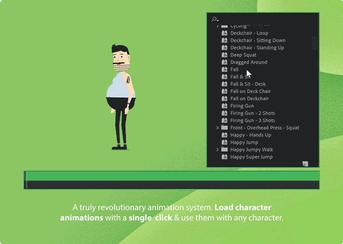Click the icon beside Firing Gun - 2 Shots
The width and height of the screenshot is (343, 244).
pos(224,113)
